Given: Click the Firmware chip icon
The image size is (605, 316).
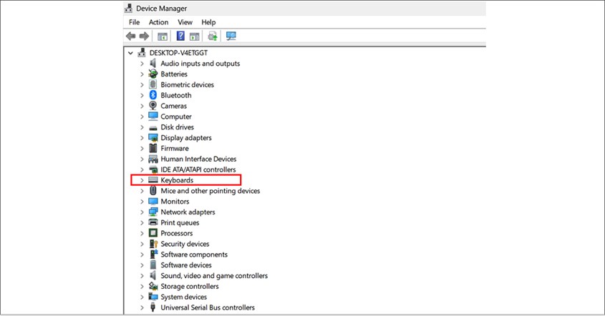Looking at the screenshot, I should pyautogui.click(x=153, y=148).
